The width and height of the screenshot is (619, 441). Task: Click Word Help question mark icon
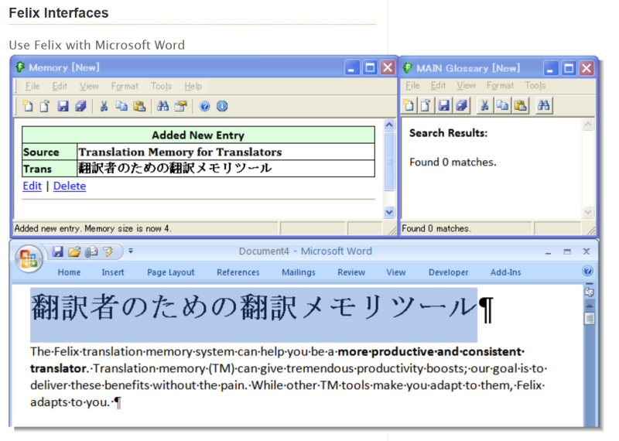tap(587, 271)
